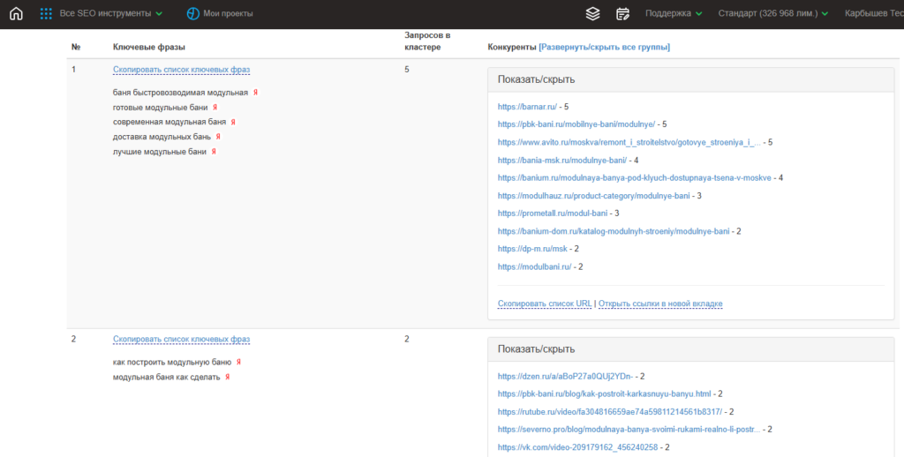Open the barnar.ru competitor link
The height and width of the screenshot is (457, 904).
click(x=527, y=107)
